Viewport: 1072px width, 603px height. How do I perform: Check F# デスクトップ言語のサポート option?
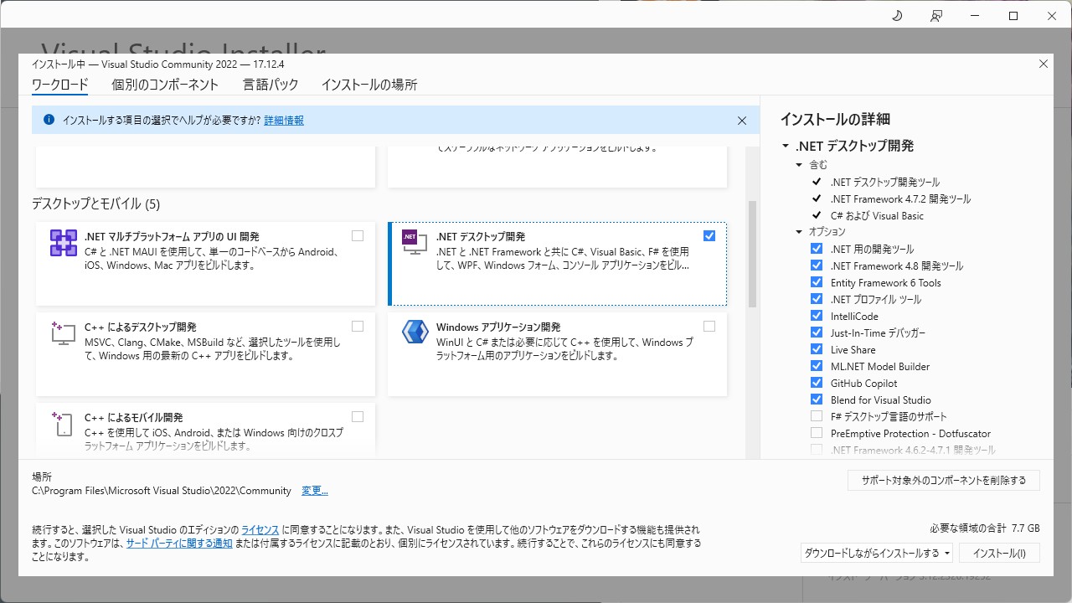(817, 416)
